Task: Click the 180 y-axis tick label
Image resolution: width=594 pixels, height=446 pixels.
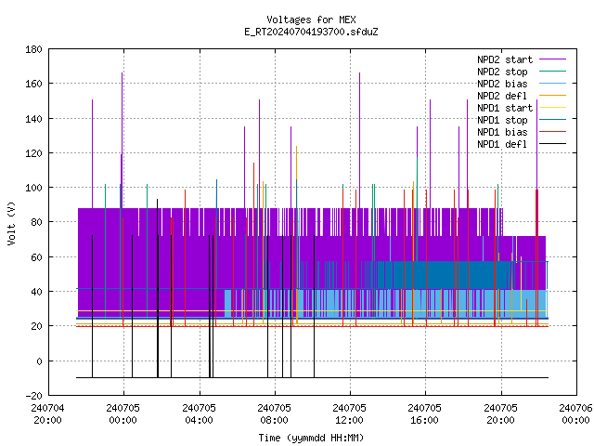Action: coord(33,49)
